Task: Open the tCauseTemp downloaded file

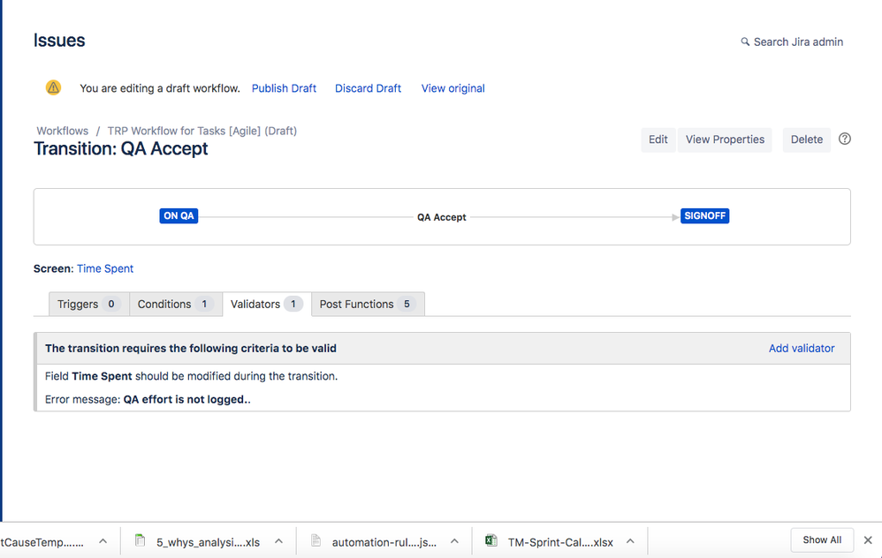Action: coord(42,542)
